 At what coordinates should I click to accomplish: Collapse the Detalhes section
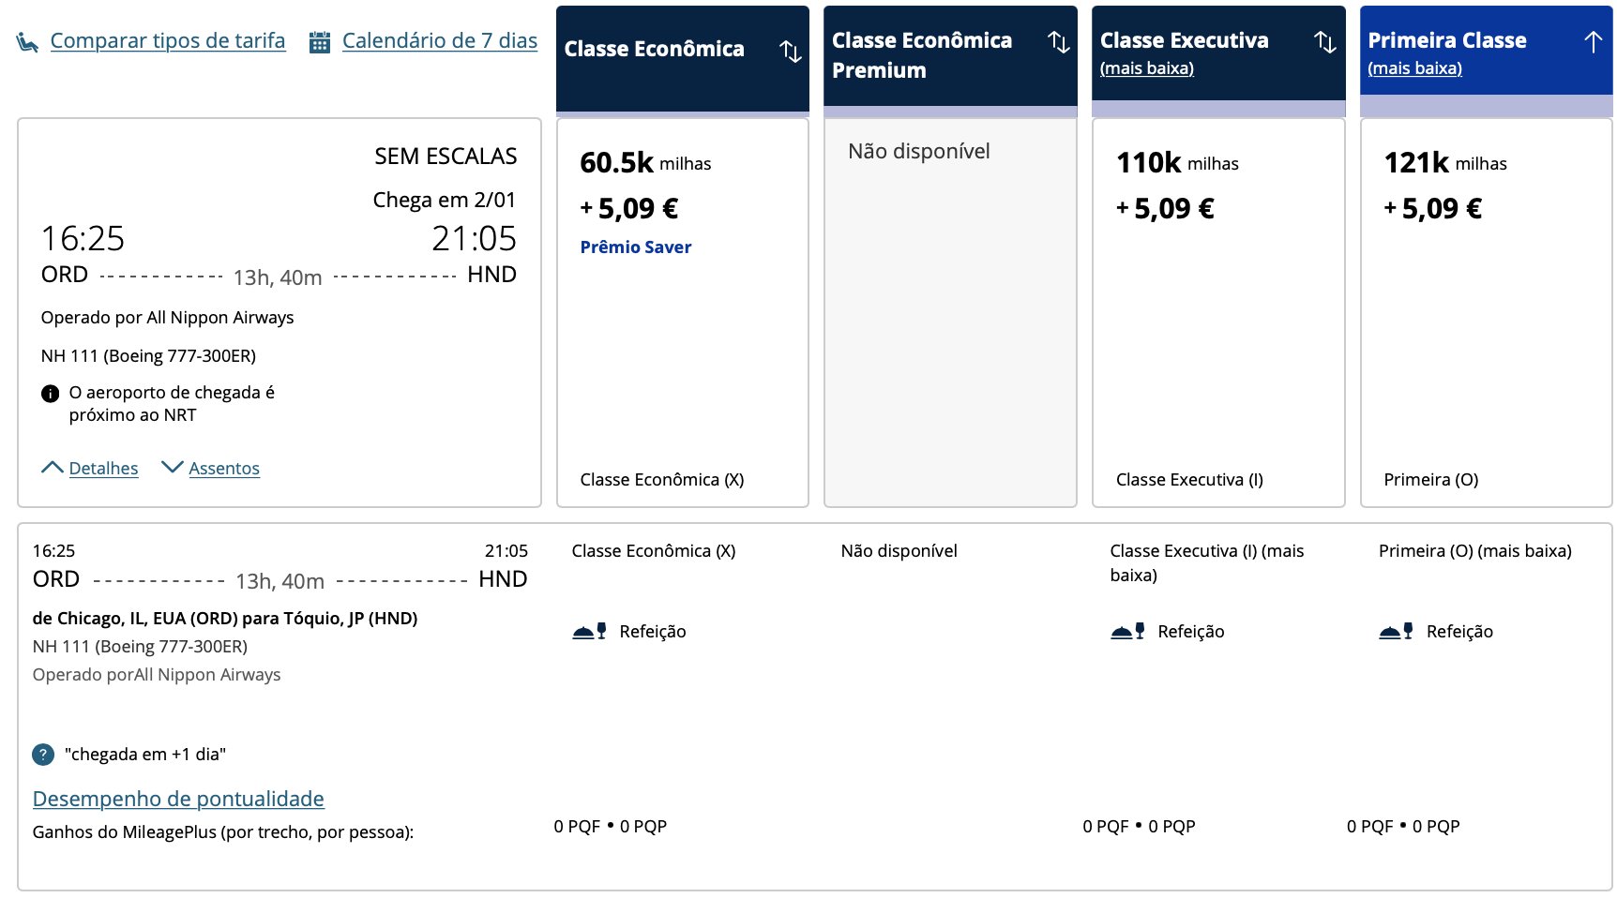(x=90, y=468)
